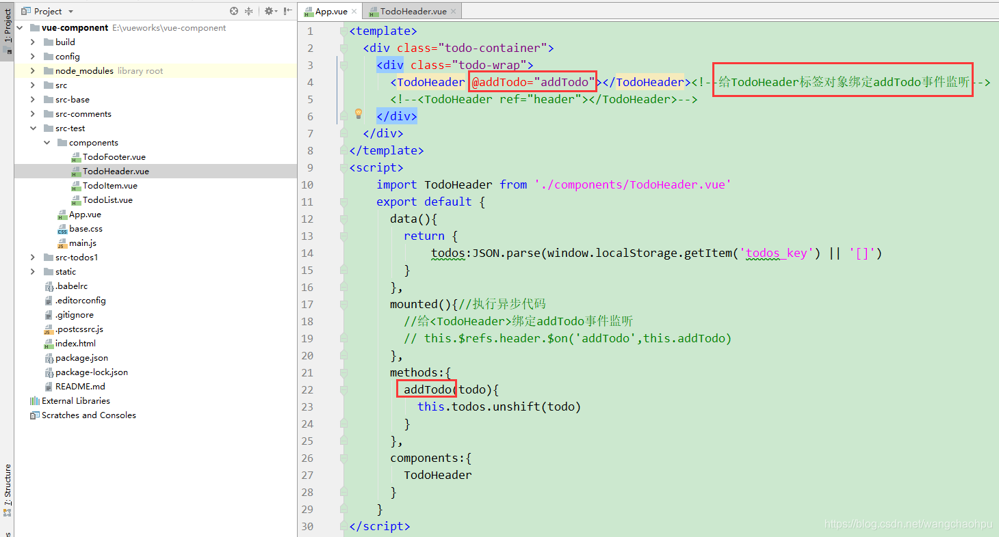
Task: Switch to the TodoHeader.vue editor tab
Action: [x=413, y=12]
